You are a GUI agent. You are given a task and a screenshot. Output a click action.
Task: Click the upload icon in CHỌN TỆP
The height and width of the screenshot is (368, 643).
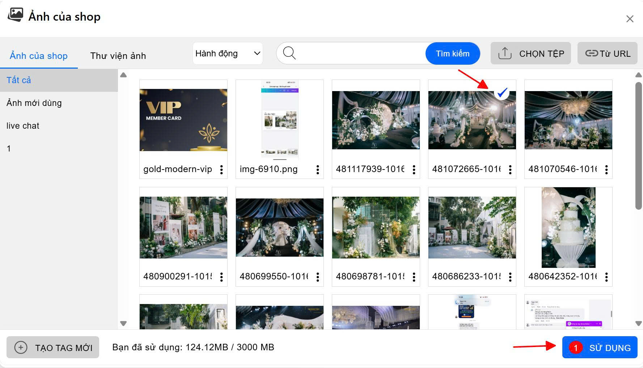505,53
